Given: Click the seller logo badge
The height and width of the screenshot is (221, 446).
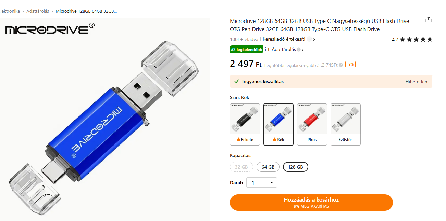Looking at the screenshot, I should pyautogui.click(x=309, y=39).
